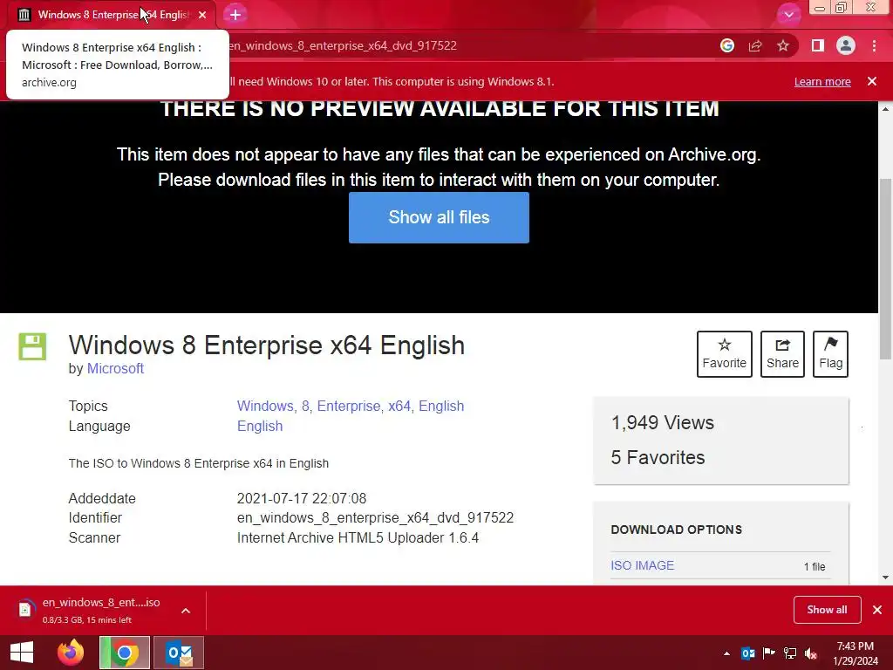Share this page via address bar icon
Image resolution: width=893 pixels, height=670 pixels.
tap(755, 45)
